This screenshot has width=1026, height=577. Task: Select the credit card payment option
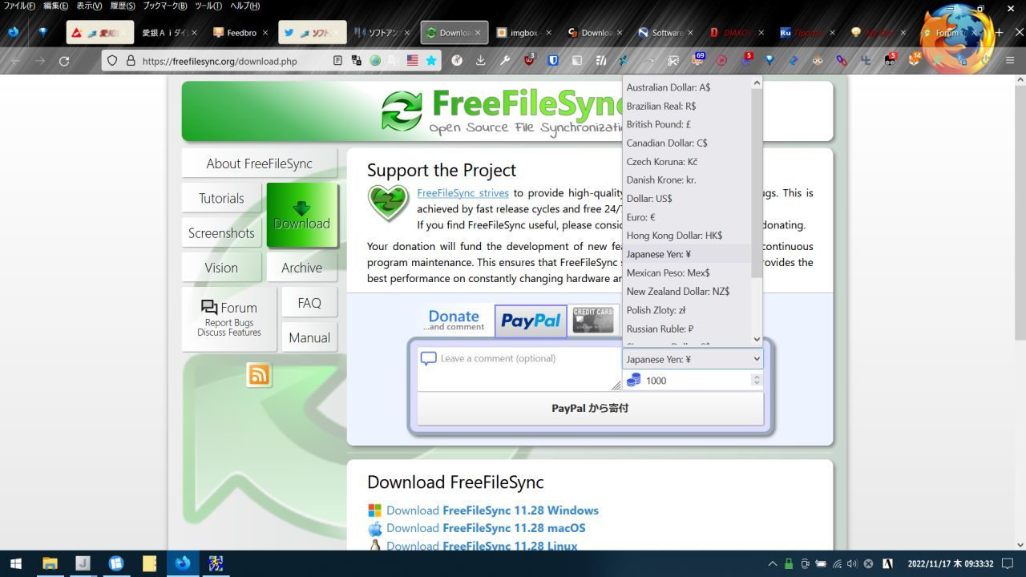tap(593, 321)
